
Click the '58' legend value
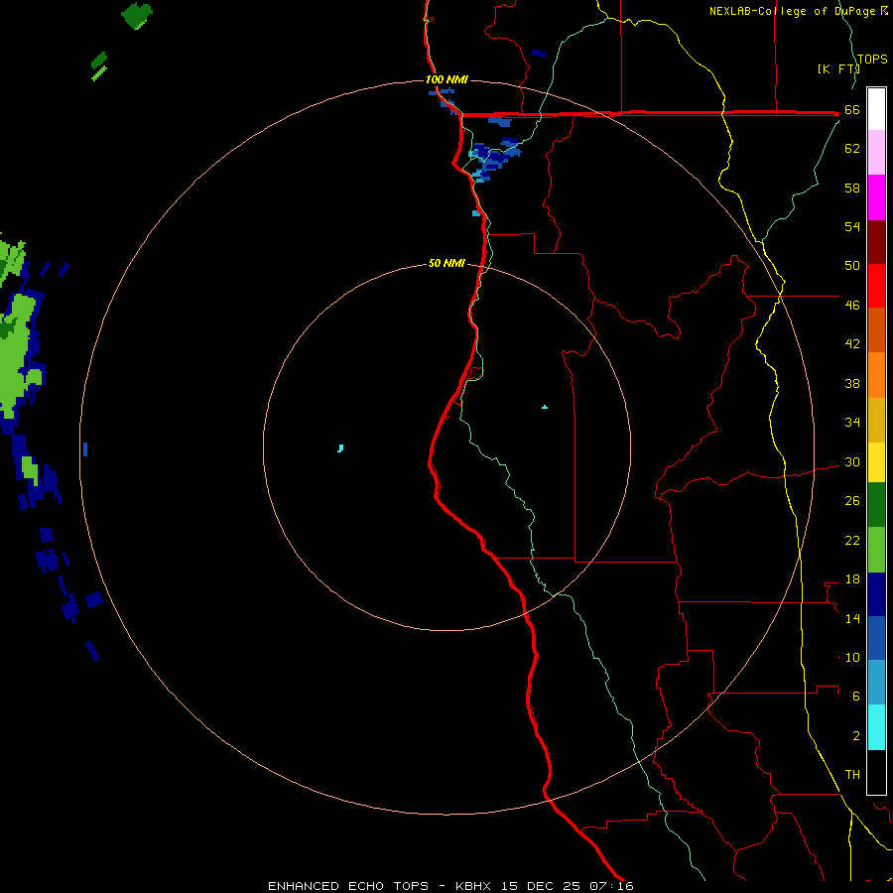852,188
